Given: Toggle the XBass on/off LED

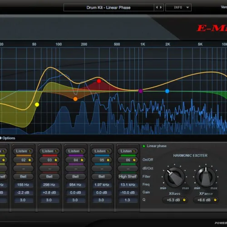Looking at the screenshot, I should (184, 200).
